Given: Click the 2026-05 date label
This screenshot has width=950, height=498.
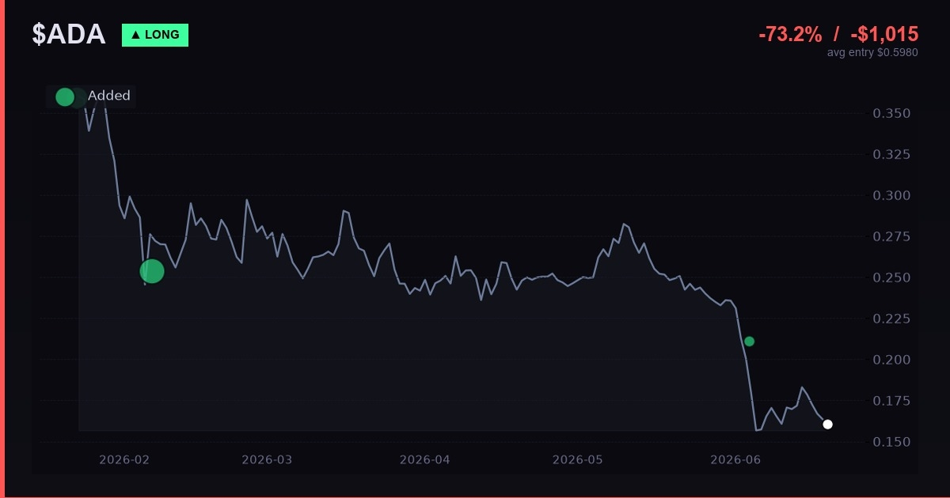Looking at the screenshot, I should click(x=578, y=459).
